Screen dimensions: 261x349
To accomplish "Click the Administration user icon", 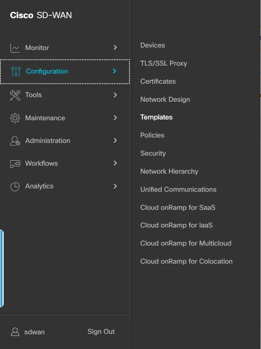I will pos(16,140).
